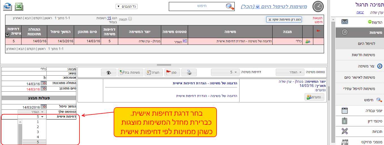Click in the חיפוש search field

198,6
